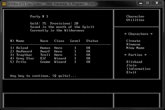
Task: Click the Elf race cell
Action: coord(43,58)
